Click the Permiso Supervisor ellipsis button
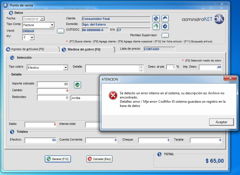 (165, 35)
